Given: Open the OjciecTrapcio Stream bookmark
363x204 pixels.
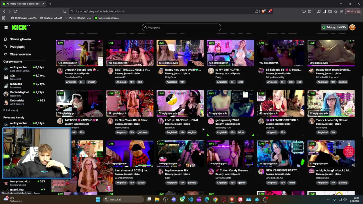Looking at the screenshot, I should [x=107, y=18].
